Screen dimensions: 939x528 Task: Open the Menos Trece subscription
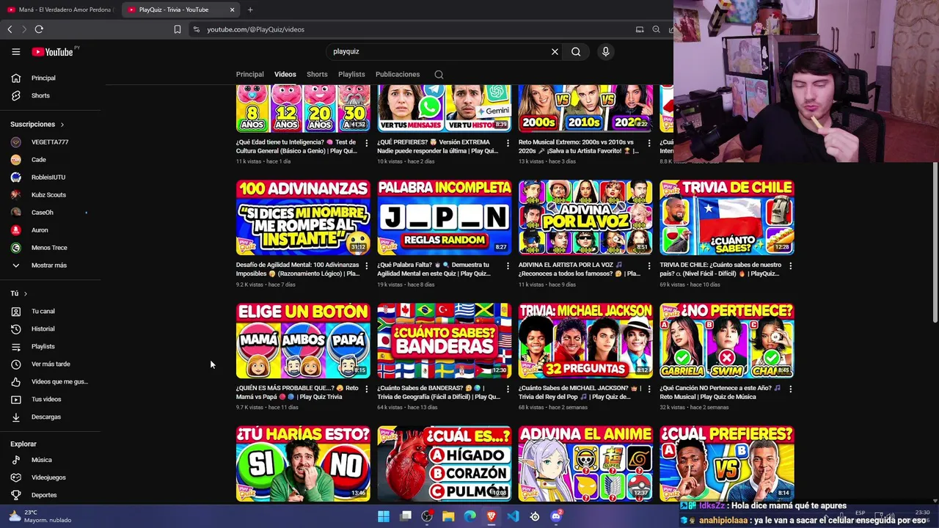pos(51,248)
